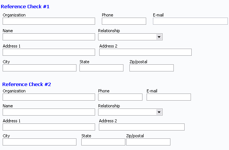
Task: Click City field in Reference Check #1
Action: (x=40, y=68)
